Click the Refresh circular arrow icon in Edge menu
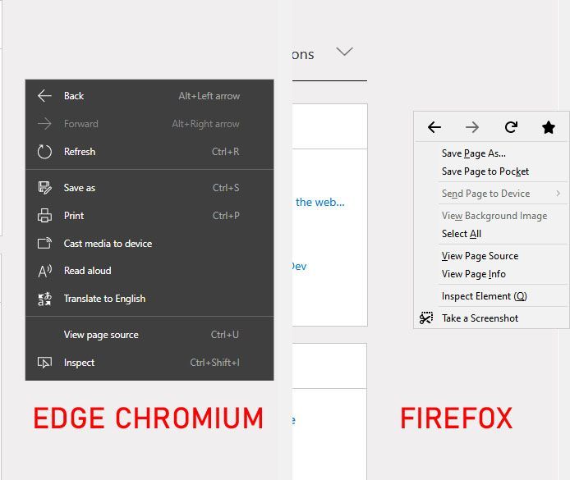 [44, 152]
